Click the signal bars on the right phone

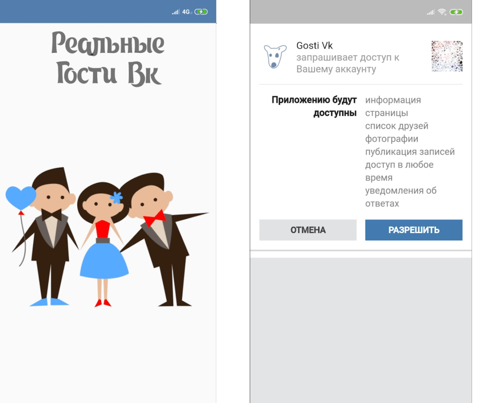coord(430,12)
